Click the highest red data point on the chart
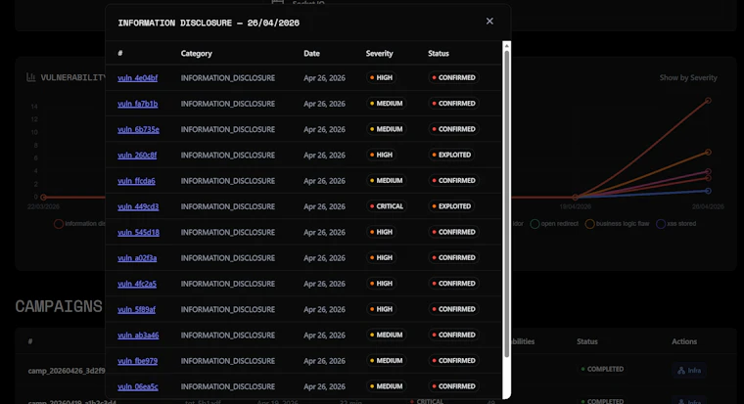The image size is (744, 404). click(x=708, y=101)
